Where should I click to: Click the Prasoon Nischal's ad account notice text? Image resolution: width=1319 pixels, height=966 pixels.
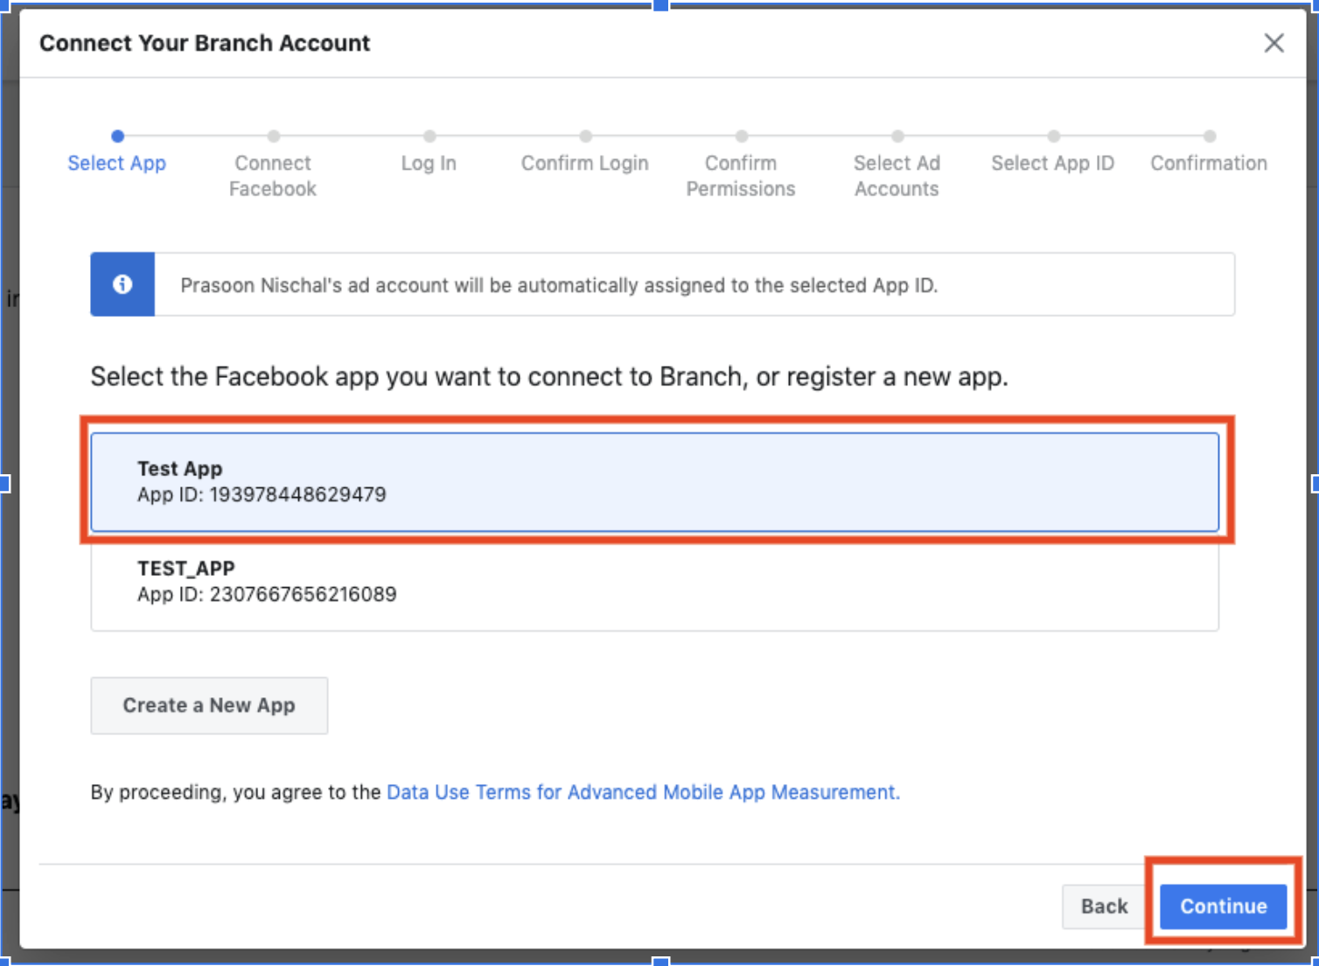click(x=559, y=285)
